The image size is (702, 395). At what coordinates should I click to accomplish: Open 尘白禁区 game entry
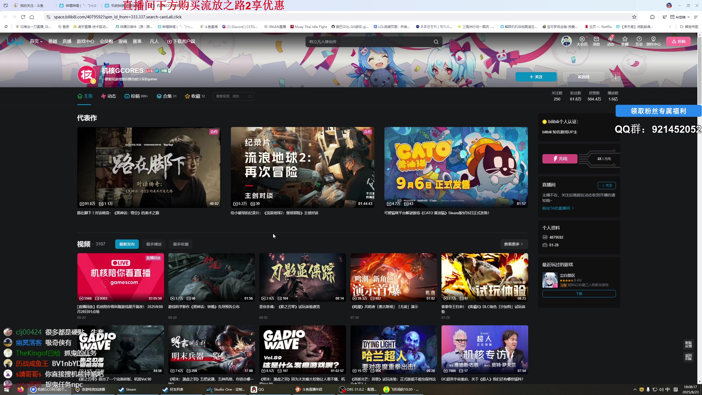point(579,280)
